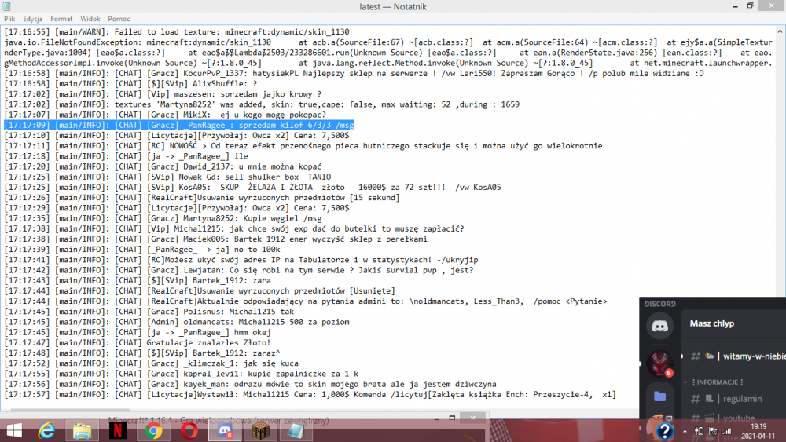Launch Netflix from the taskbar

tap(116, 429)
